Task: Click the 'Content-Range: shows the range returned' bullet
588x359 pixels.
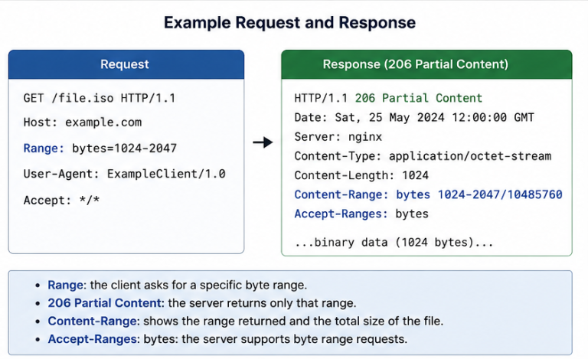Action: click(x=245, y=321)
